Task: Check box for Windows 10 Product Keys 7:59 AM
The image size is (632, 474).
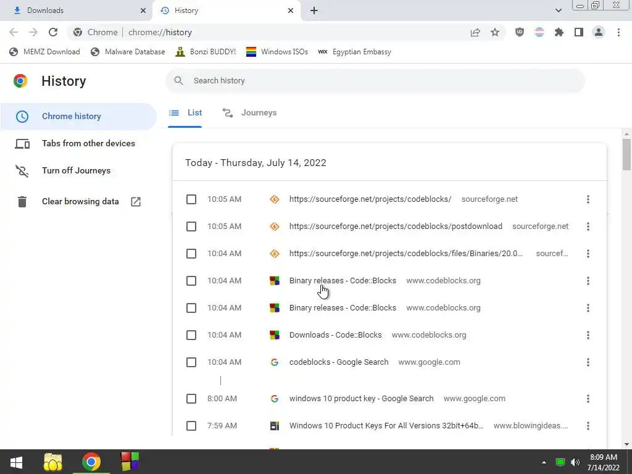Action: [x=191, y=426]
